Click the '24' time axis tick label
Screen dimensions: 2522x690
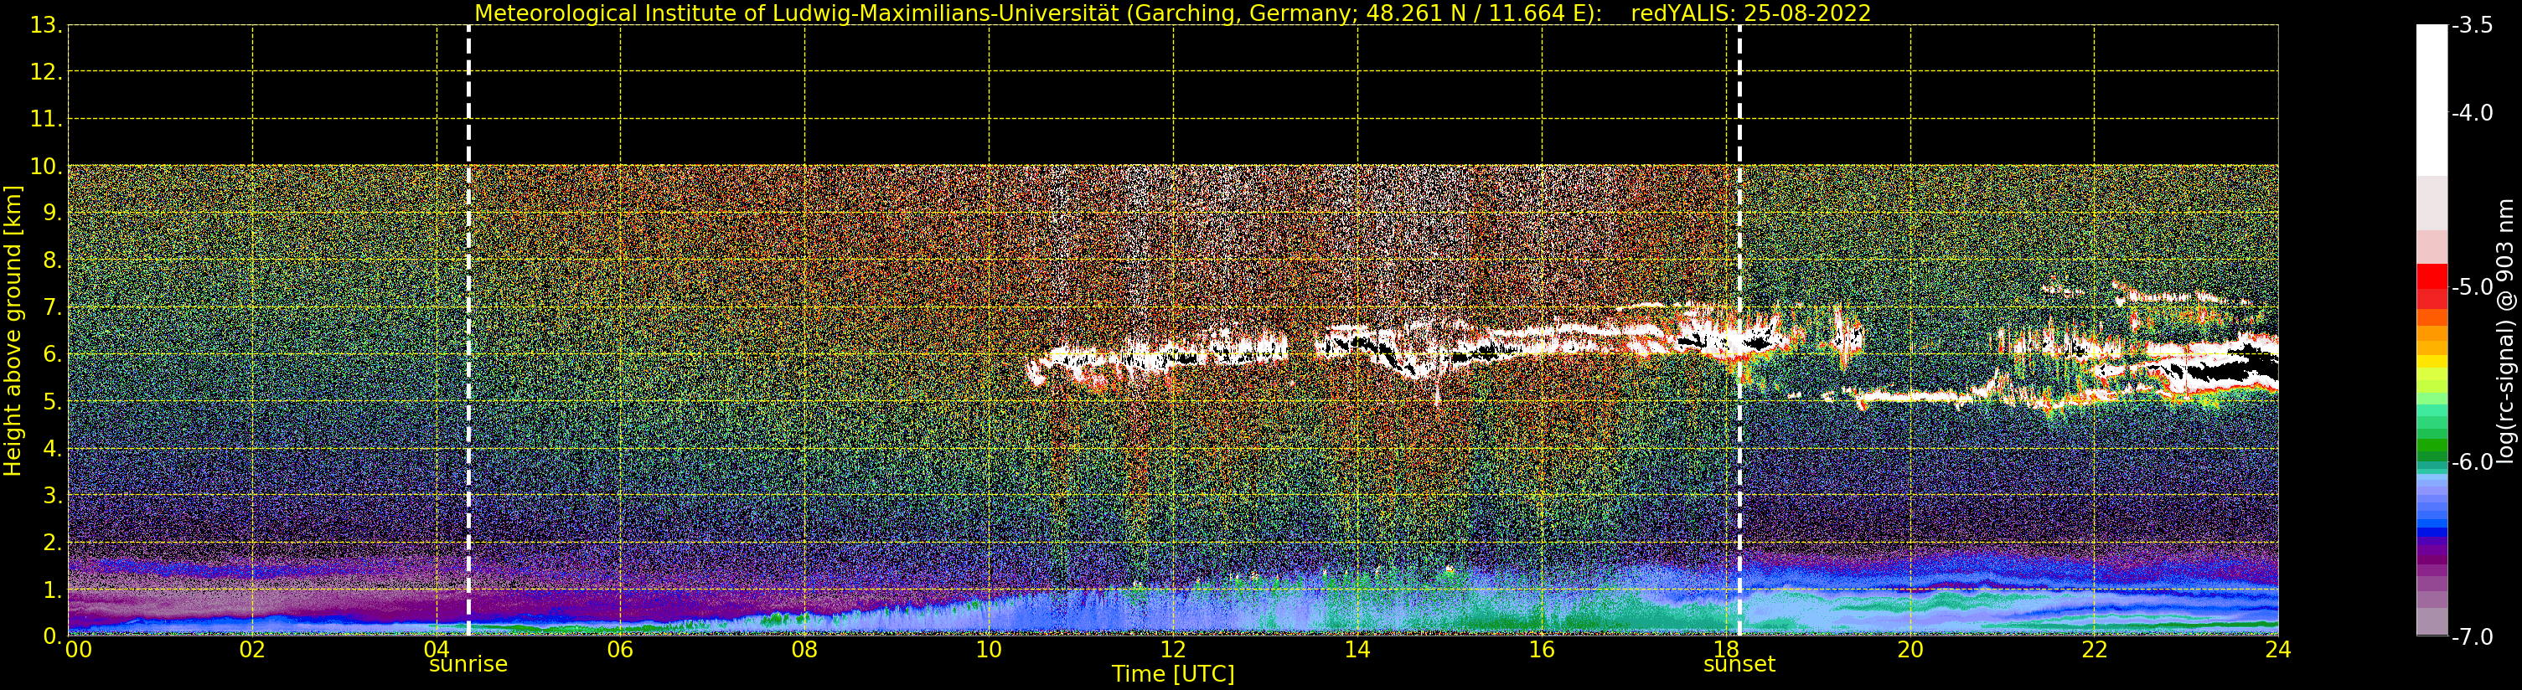click(2278, 650)
